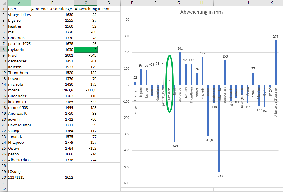This screenshot has width=283, height=192.
Task: Select the 'geratene Gesamtlänge' header cell
Action: point(52,9)
